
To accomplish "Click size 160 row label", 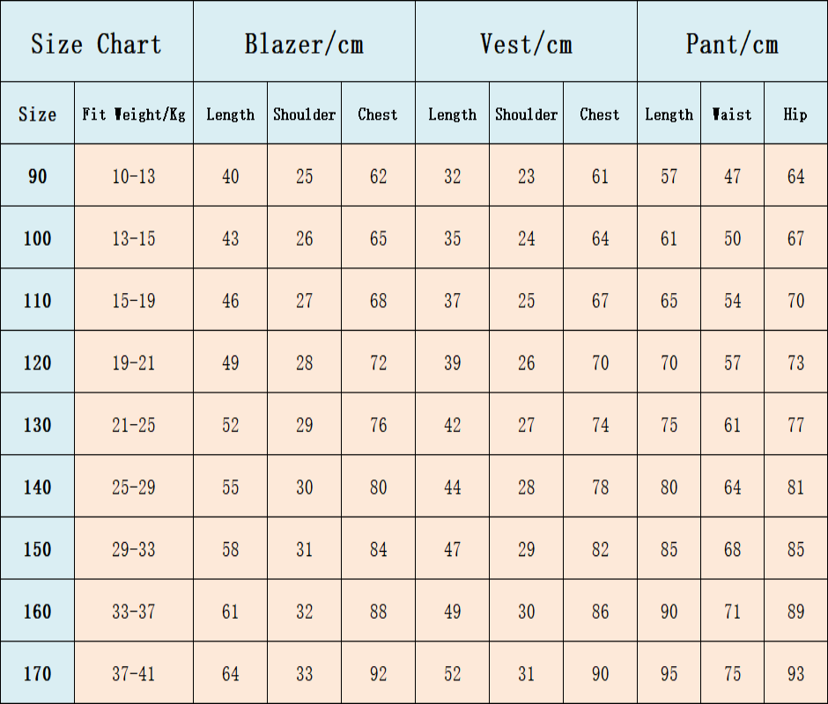I will tap(38, 611).
